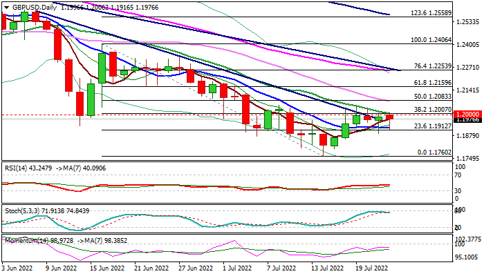This screenshot has width=484, height=276.
Task: Click the red 1.2000 price level marker
Action: click(x=467, y=114)
